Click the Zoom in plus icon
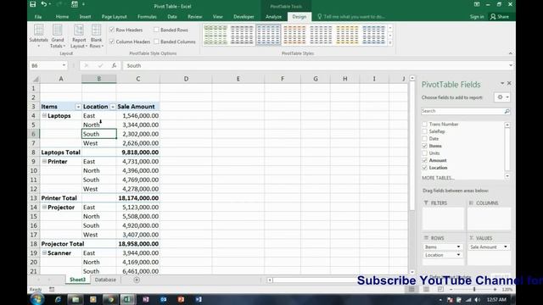 (495, 289)
